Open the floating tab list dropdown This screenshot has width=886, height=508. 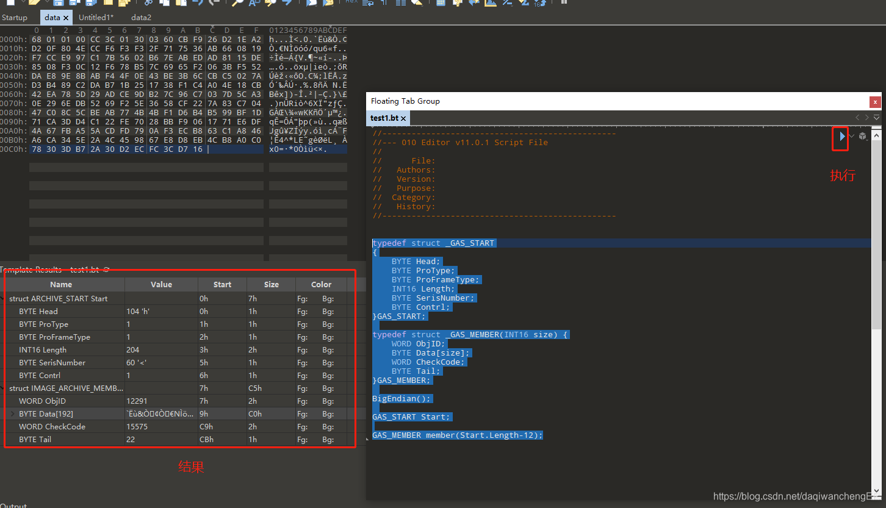point(876,117)
